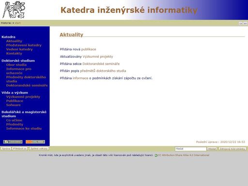Open Představení katedry in the sidebar

pos(24,45)
